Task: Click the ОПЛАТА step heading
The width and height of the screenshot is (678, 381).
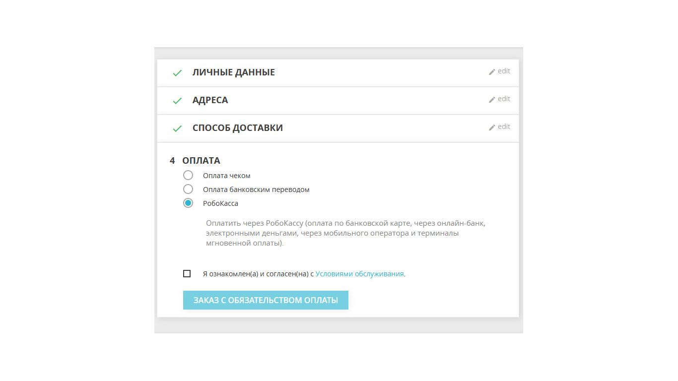Action: pos(201,161)
